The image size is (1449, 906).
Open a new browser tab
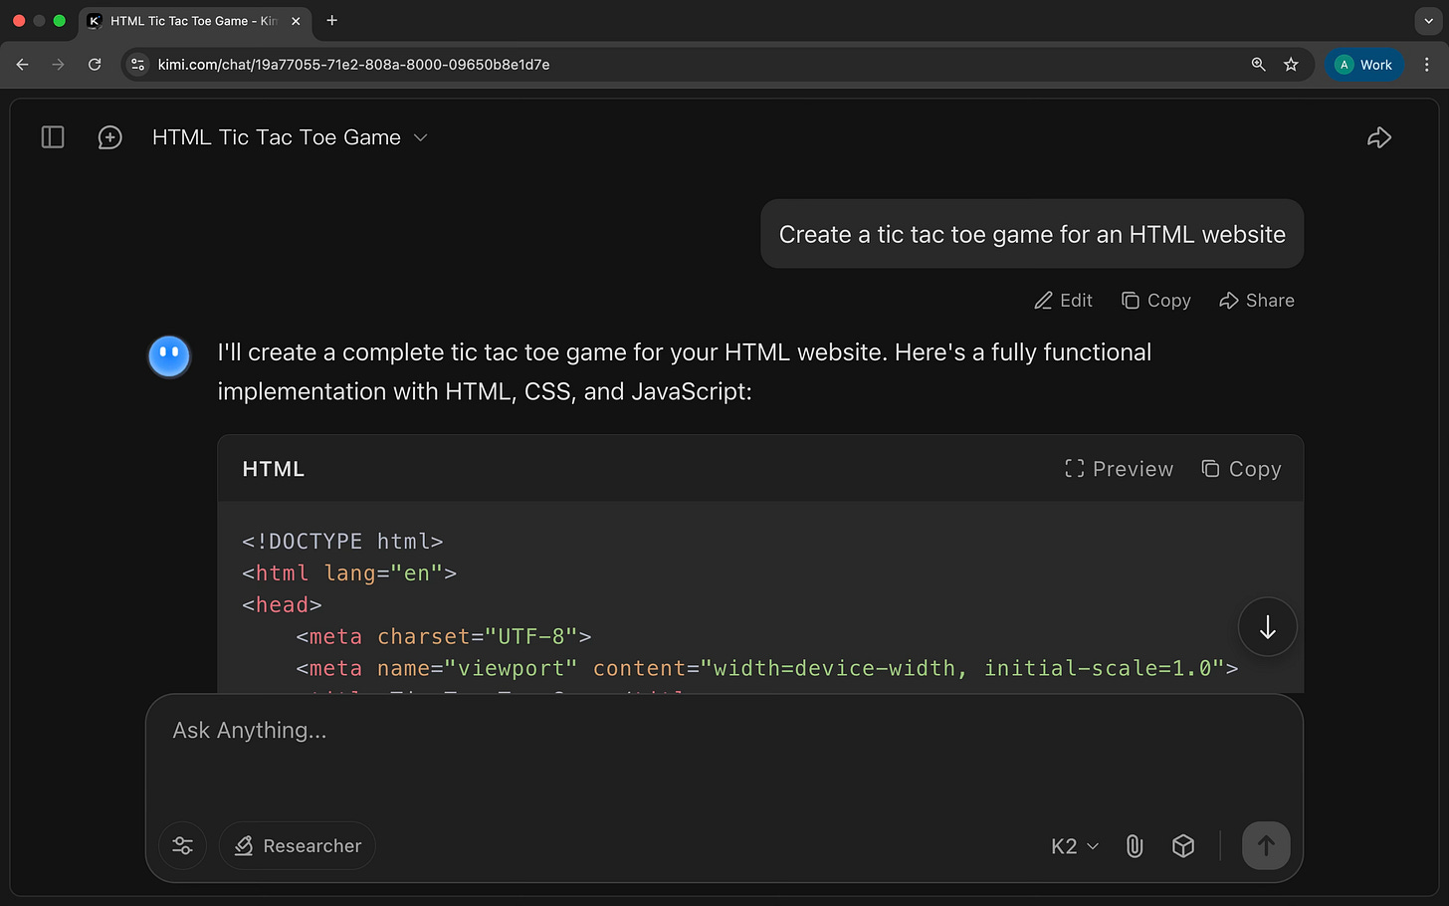tap(332, 20)
